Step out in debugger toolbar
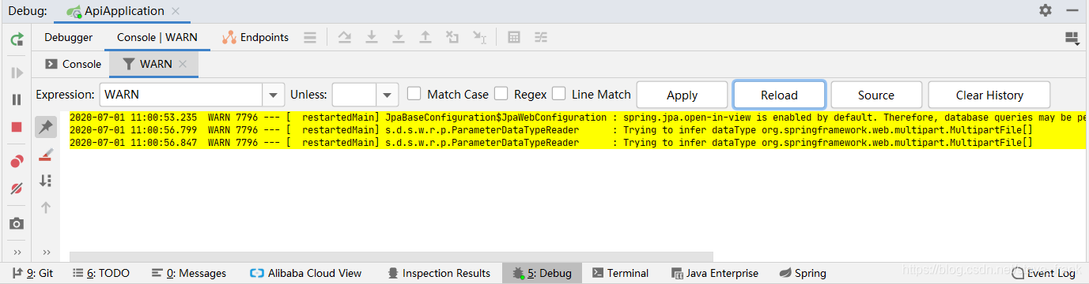Image resolution: width=1089 pixels, height=284 pixels. coord(425,37)
